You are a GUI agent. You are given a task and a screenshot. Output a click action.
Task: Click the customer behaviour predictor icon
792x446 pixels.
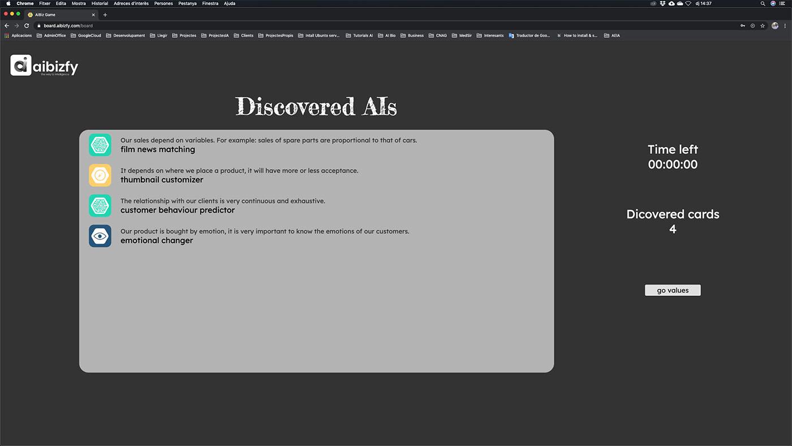pyautogui.click(x=100, y=205)
